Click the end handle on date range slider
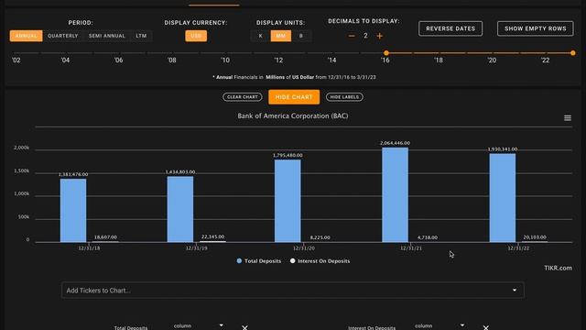Image resolution: width=586 pixels, height=330 pixels. [x=573, y=53]
